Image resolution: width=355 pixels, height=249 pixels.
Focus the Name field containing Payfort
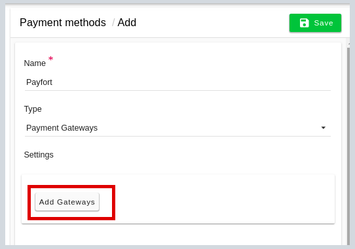pos(177,82)
